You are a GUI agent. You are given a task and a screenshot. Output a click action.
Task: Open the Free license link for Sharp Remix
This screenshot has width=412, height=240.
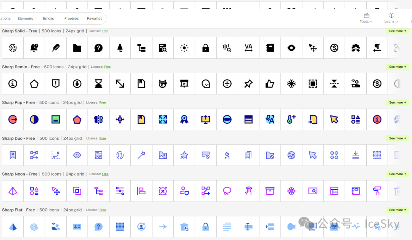coord(107,67)
